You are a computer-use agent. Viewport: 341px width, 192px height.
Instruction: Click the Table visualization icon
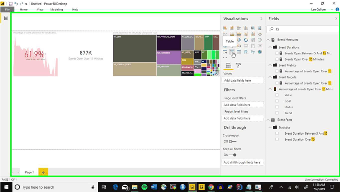coord(232,52)
